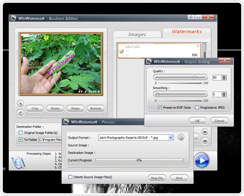Click the Quality slider handle

(194, 77)
